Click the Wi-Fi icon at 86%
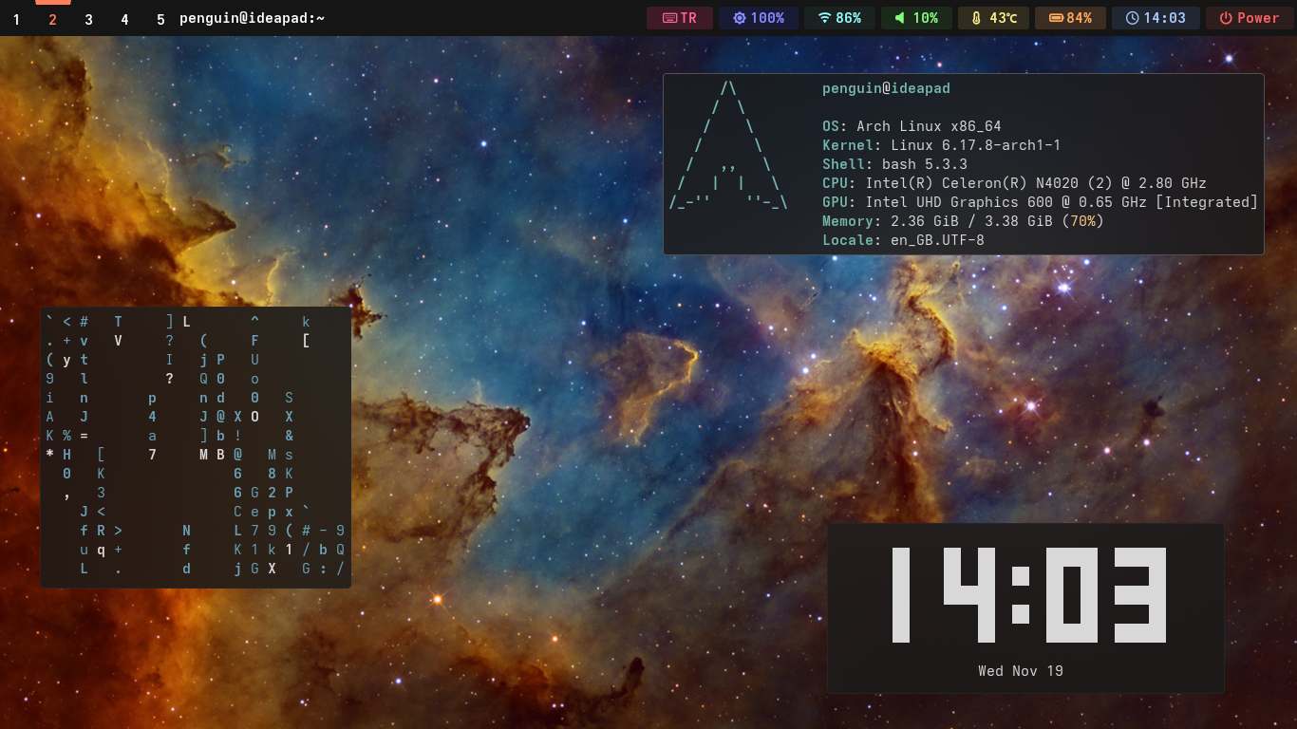This screenshot has height=729, width=1297. [x=824, y=18]
